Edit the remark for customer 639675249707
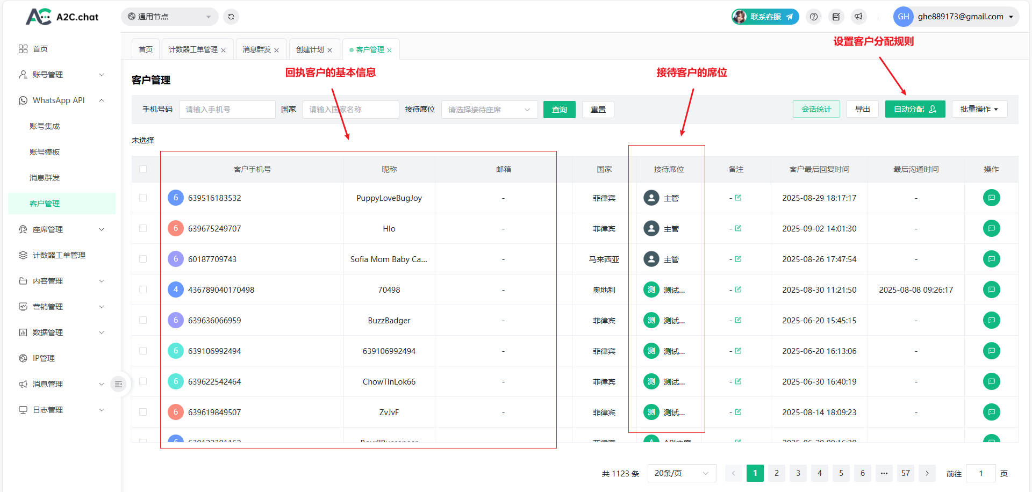 [738, 228]
